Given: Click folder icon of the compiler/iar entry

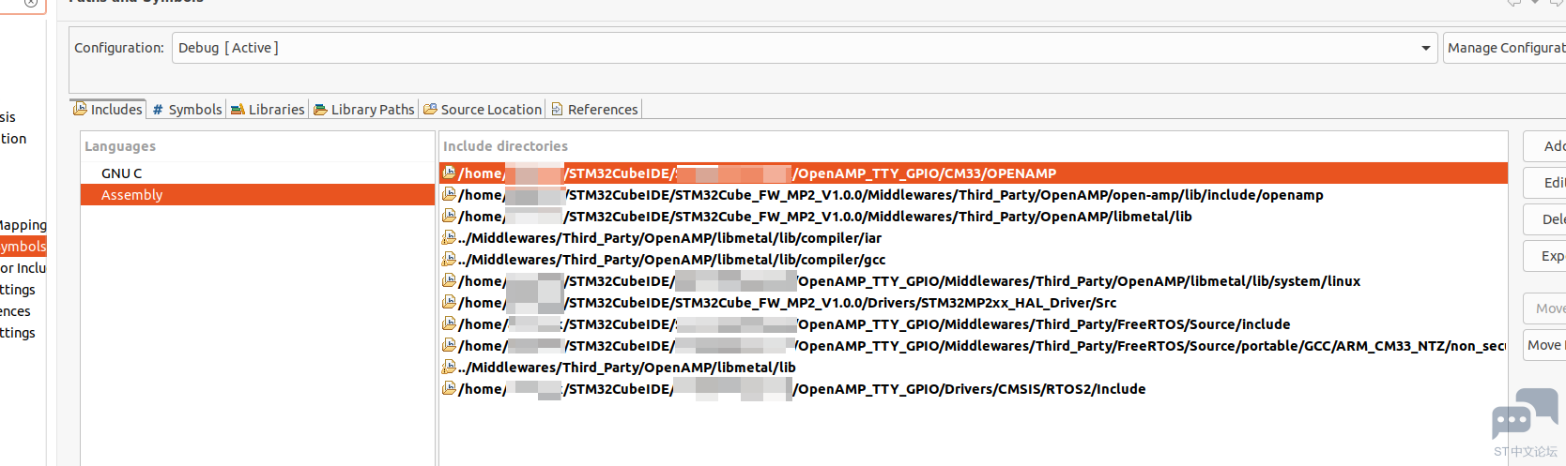Looking at the screenshot, I should point(450,237).
